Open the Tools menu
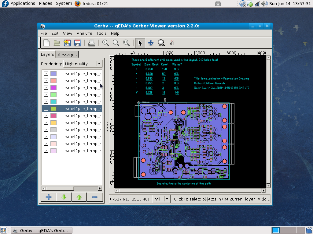313x234 pixels. click(101, 34)
